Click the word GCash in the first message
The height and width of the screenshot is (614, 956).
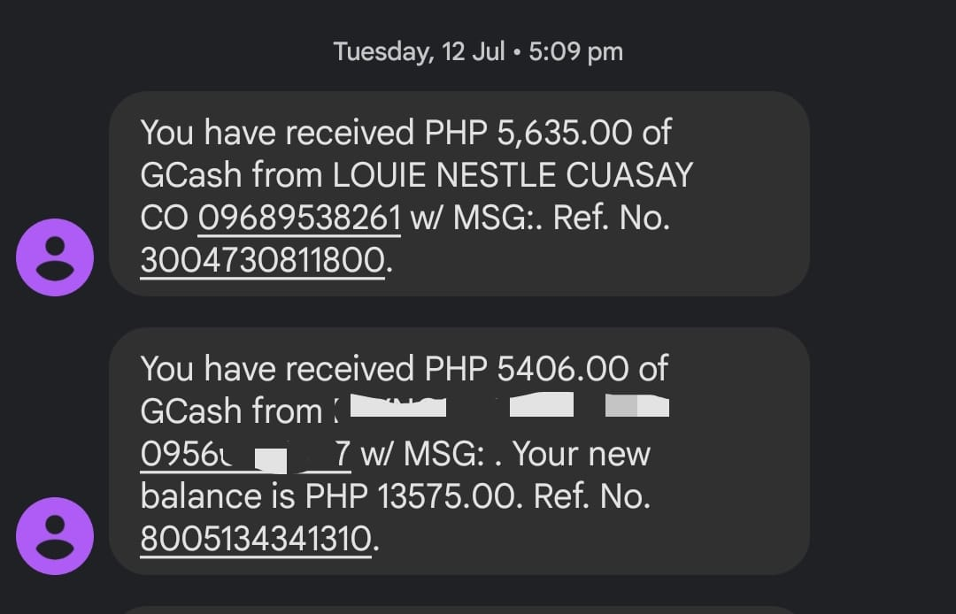point(190,175)
